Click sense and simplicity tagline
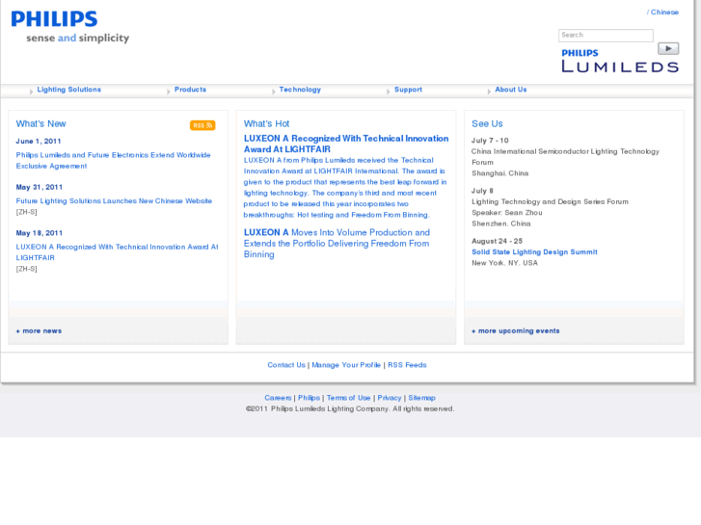The height and width of the screenshot is (525, 701). [x=78, y=39]
